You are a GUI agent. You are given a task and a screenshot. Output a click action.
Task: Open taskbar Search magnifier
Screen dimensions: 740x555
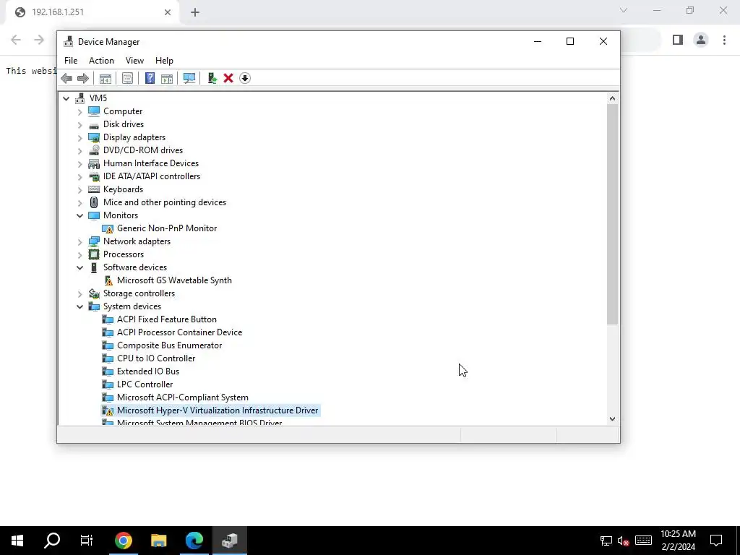[x=52, y=541]
